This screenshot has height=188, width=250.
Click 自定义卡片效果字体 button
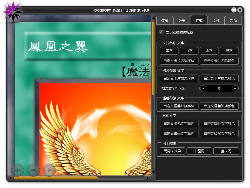click(x=179, y=78)
